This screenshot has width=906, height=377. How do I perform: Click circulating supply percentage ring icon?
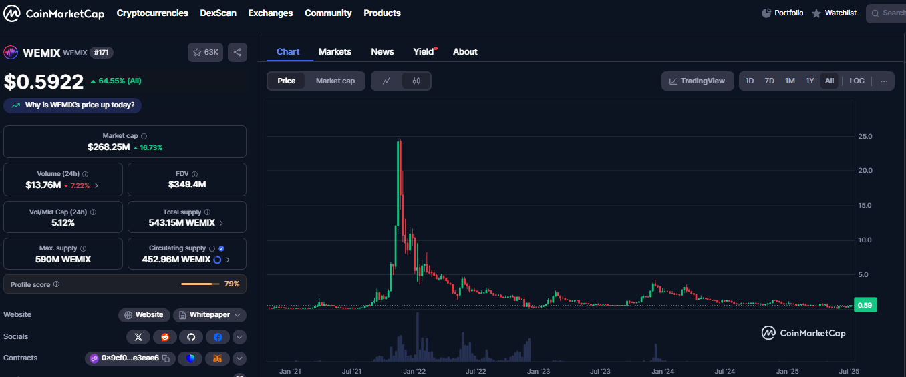point(217,260)
